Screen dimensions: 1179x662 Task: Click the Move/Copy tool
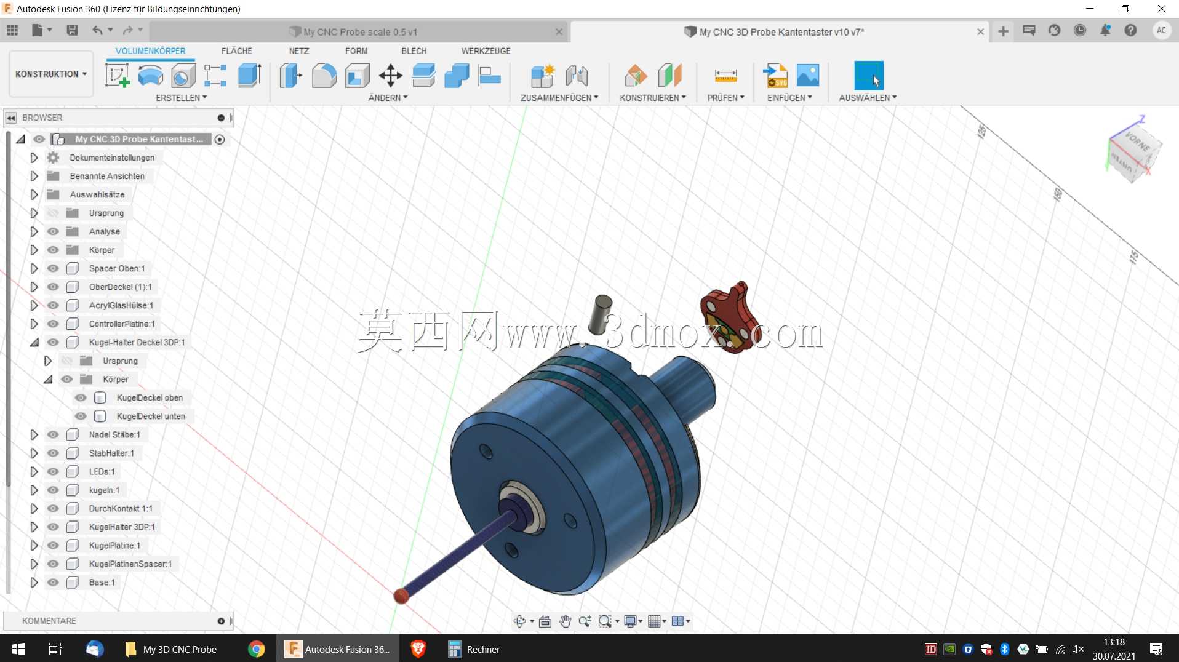click(391, 76)
